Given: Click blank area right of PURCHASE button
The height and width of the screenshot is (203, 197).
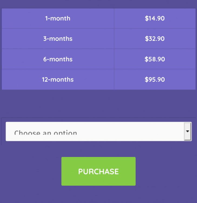Looking at the screenshot, I should point(166,171).
